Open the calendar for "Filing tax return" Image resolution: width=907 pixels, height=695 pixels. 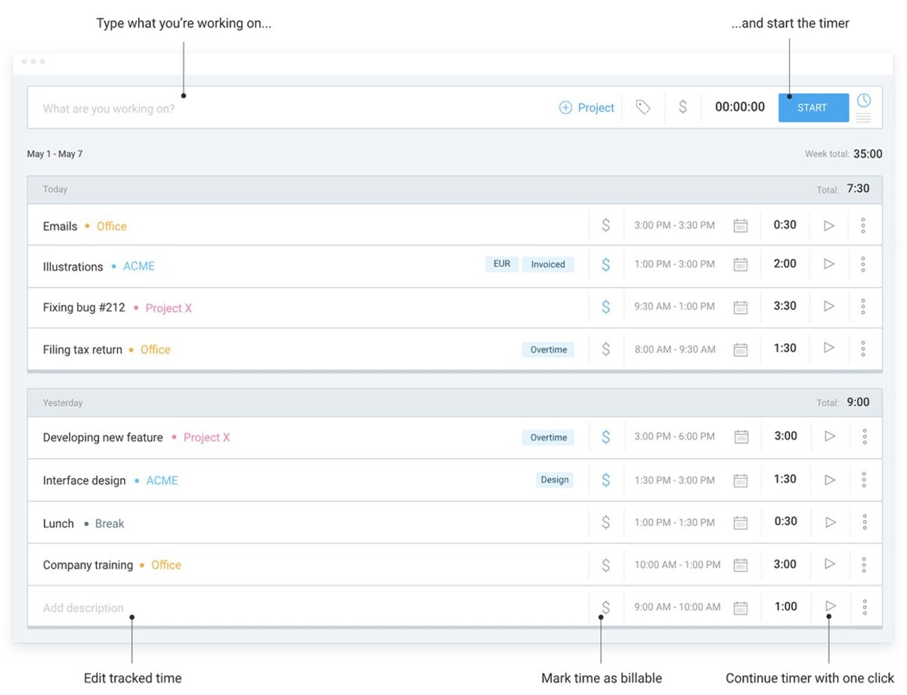point(741,349)
